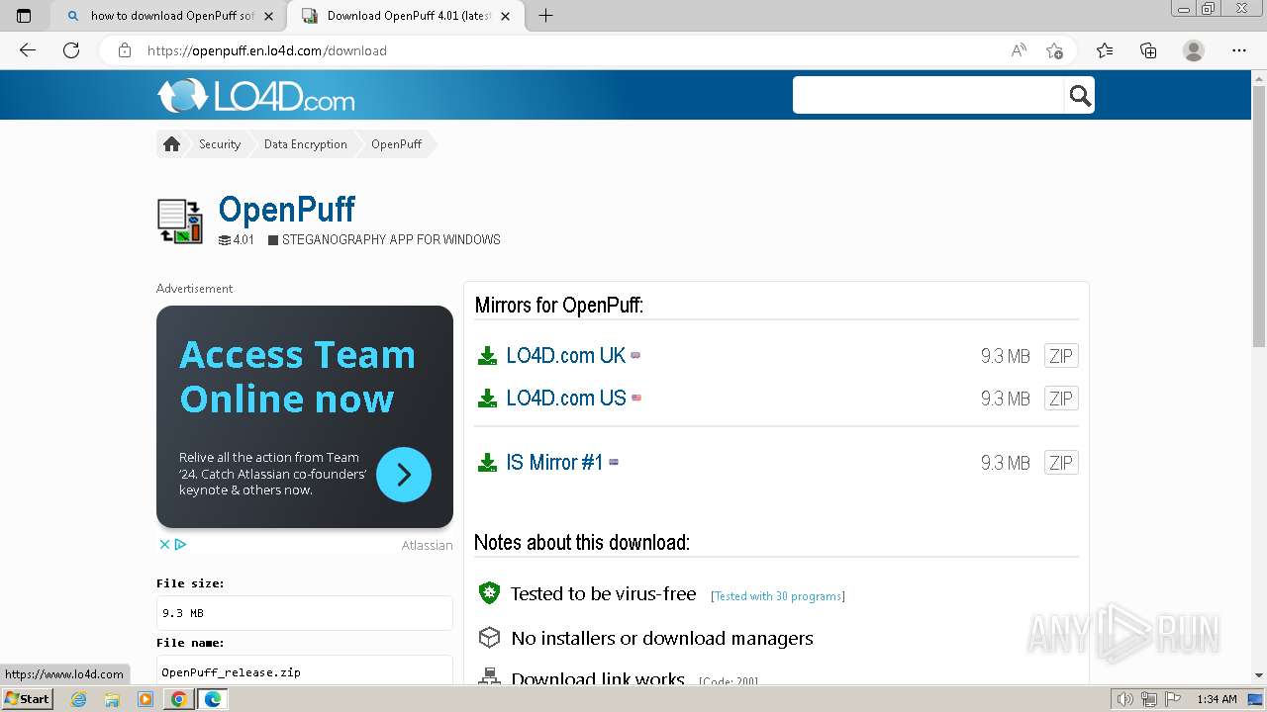Open a new browser tab

pyautogui.click(x=545, y=16)
